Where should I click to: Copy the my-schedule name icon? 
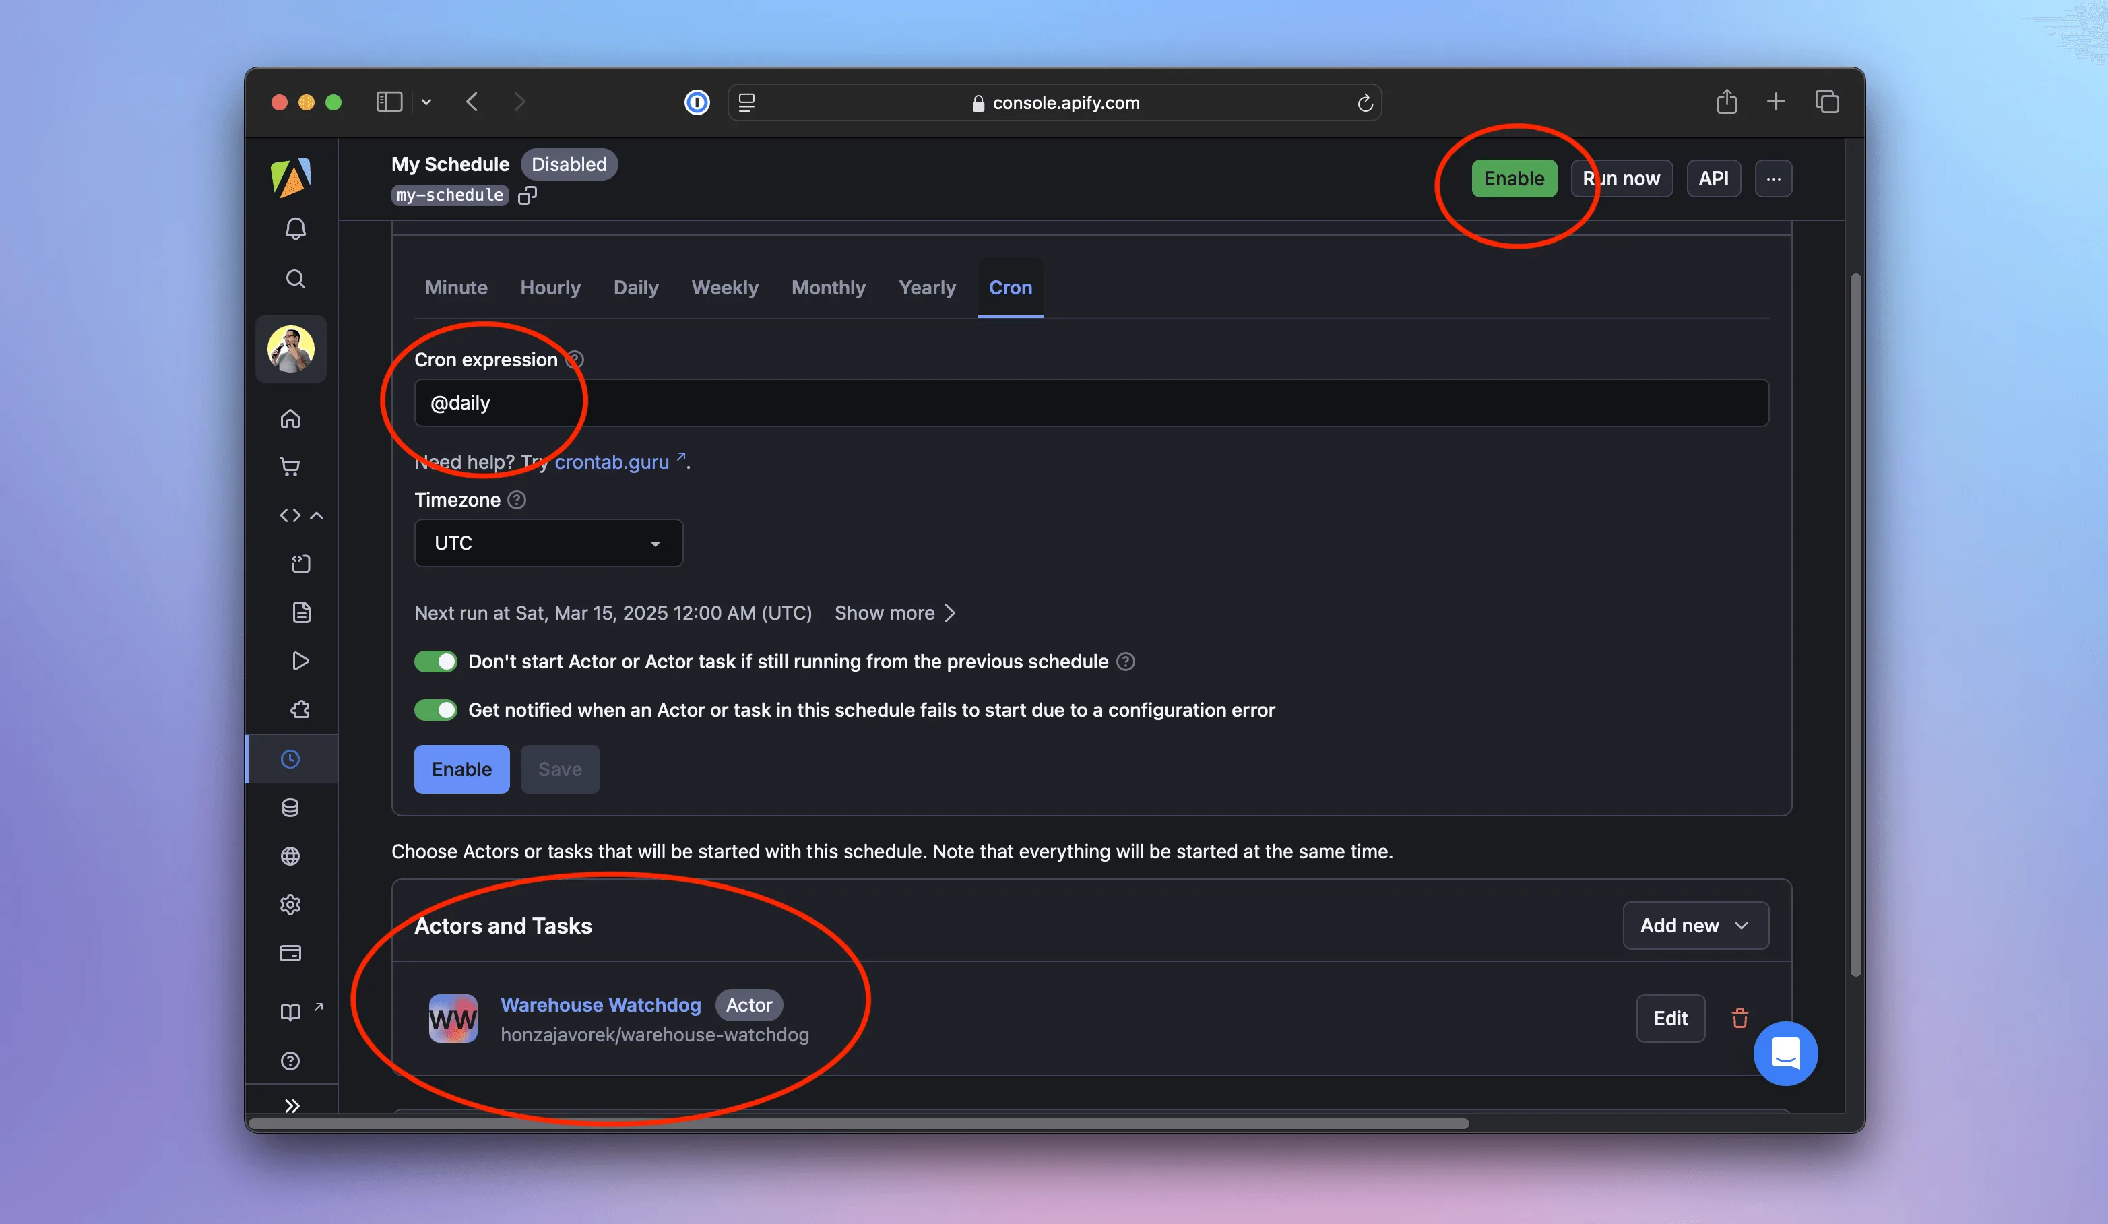point(527,195)
